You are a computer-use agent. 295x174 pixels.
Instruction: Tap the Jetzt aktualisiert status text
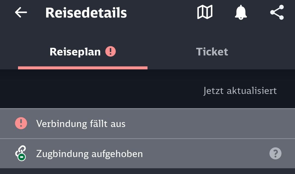pos(240,91)
